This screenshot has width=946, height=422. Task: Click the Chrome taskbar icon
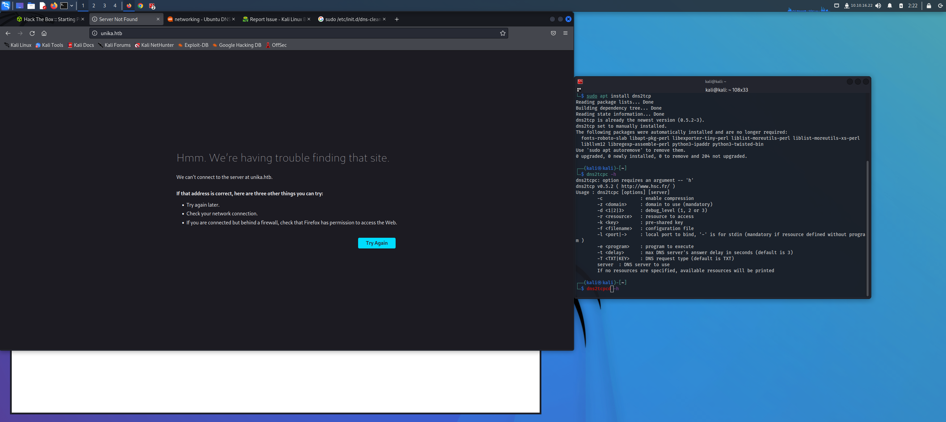pyautogui.click(x=140, y=5)
